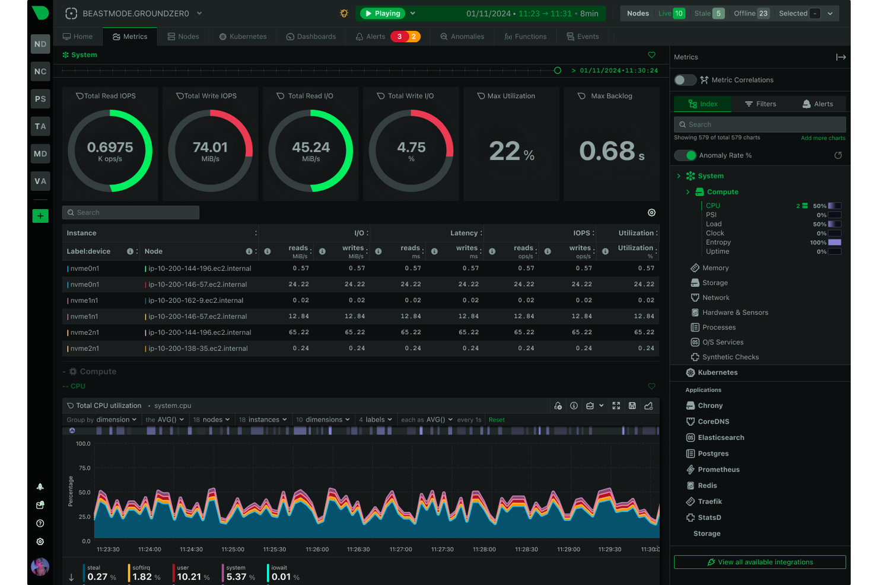Save the CPU utilization chart image
Image resolution: width=878 pixels, height=585 pixels.
pyautogui.click(x=632, y=406)
